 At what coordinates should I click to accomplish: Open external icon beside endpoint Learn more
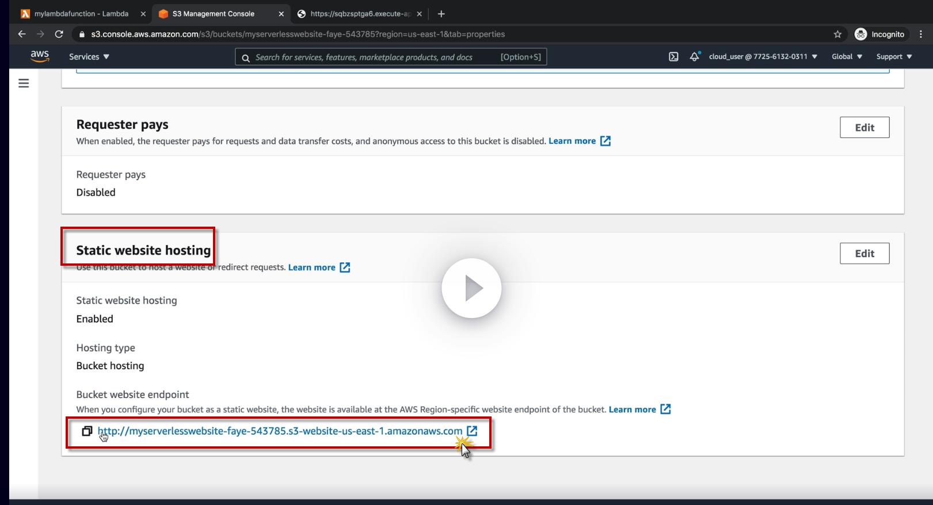pos(665,409)
